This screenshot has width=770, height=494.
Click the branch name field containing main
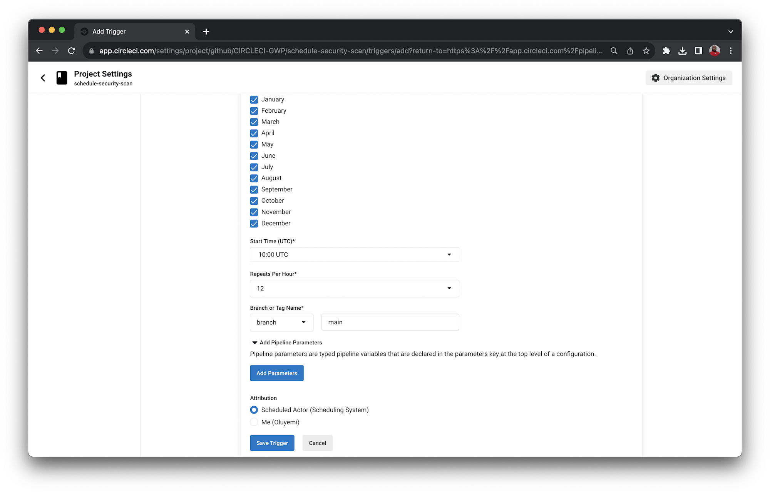coord(390,322)
